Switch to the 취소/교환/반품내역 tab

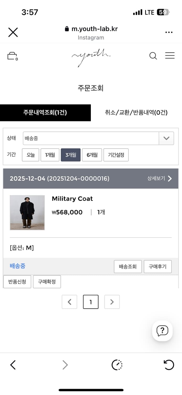tap(136, 113)
